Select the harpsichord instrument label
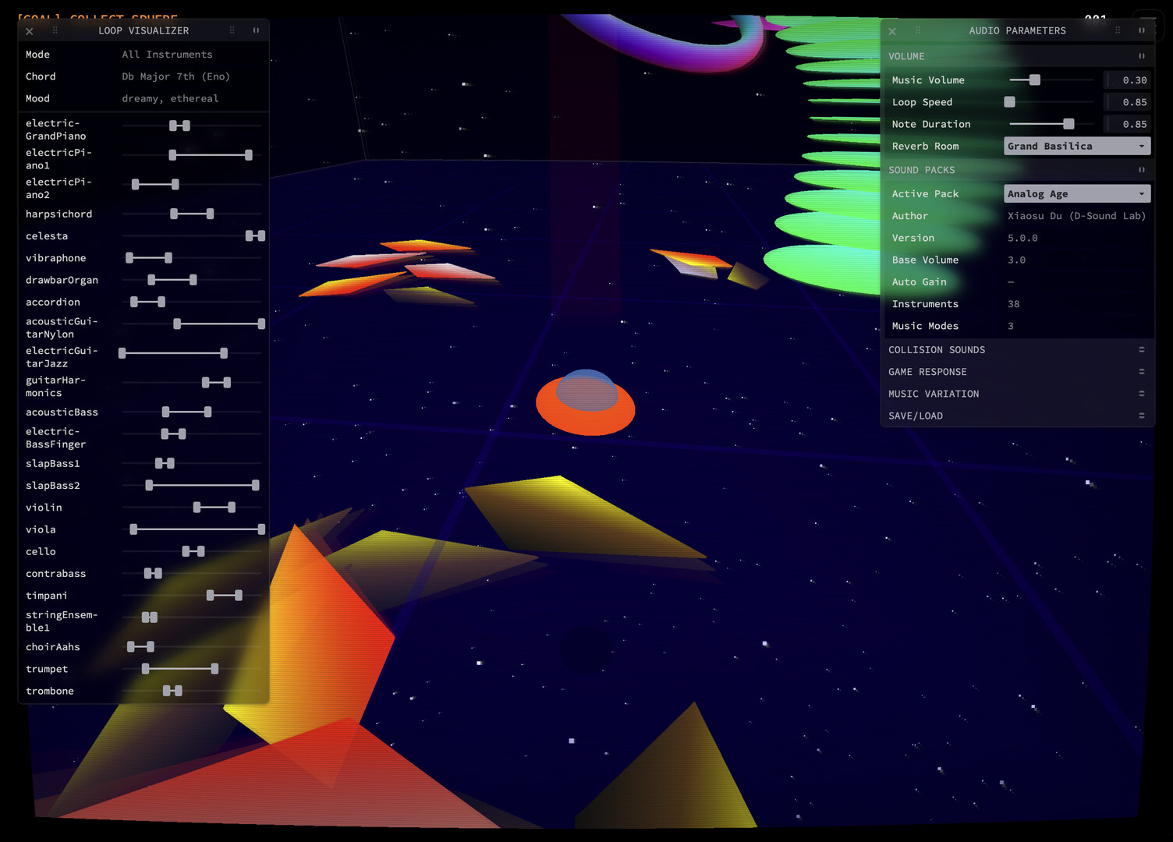The height and width of the screenshot is (842, 1173). [x=59, y=214]
